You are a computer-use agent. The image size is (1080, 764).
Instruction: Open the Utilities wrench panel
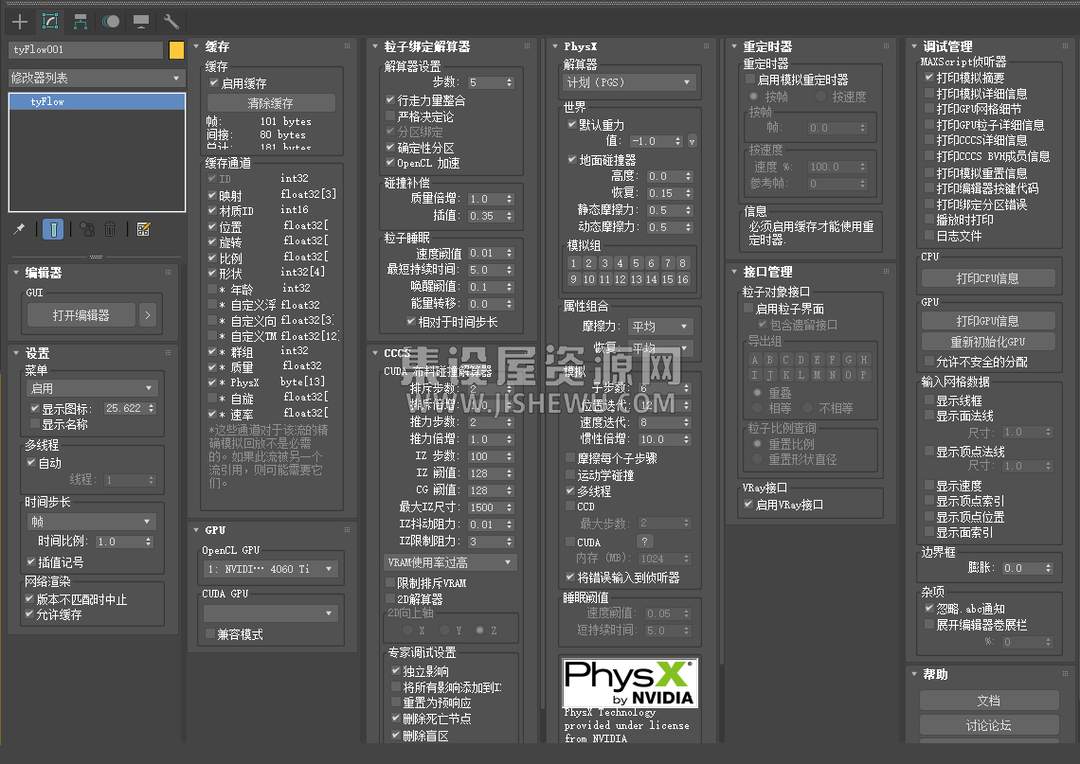[171, 21]
